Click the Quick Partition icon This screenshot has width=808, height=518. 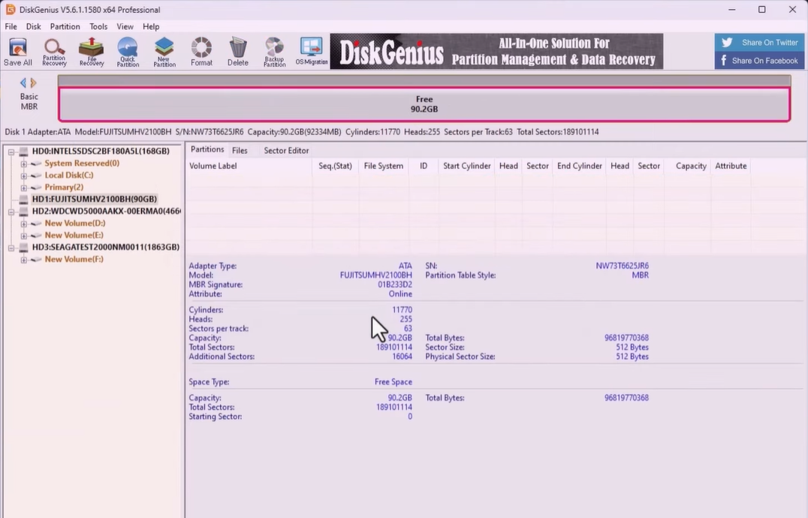coord(128,52)
